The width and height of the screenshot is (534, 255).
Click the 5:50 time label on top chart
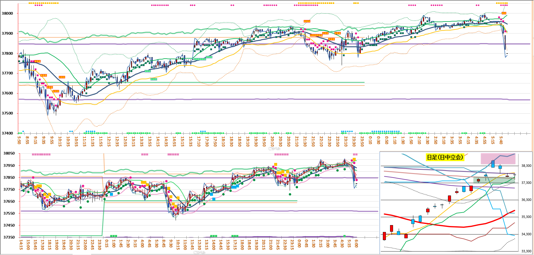19,140
